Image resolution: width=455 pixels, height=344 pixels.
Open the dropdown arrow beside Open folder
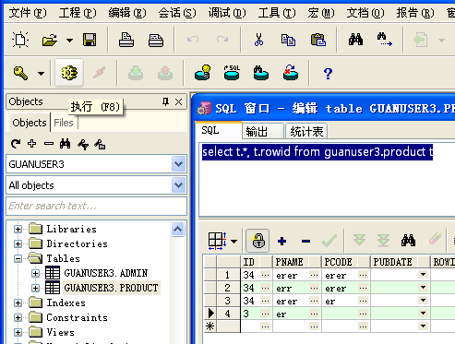click(x=70, y=41)
